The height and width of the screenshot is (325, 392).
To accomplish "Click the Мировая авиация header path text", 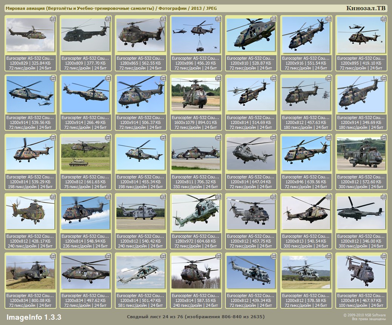I will [111, 8].
